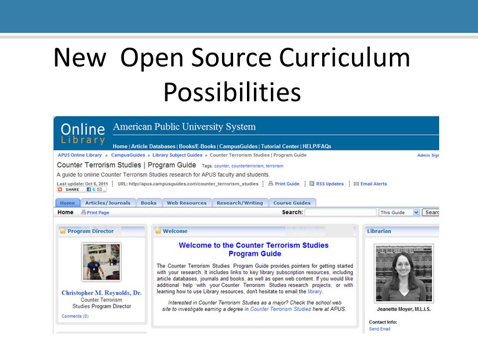Click the RSS Updates feed icon

tap(312, 183)
